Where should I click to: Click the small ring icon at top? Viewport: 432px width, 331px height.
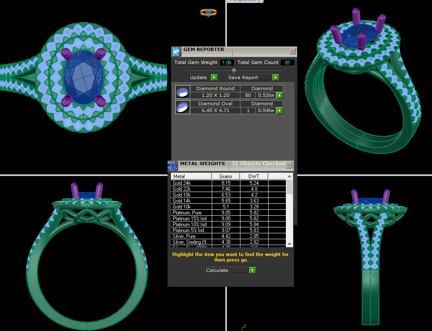click(208, 13)
